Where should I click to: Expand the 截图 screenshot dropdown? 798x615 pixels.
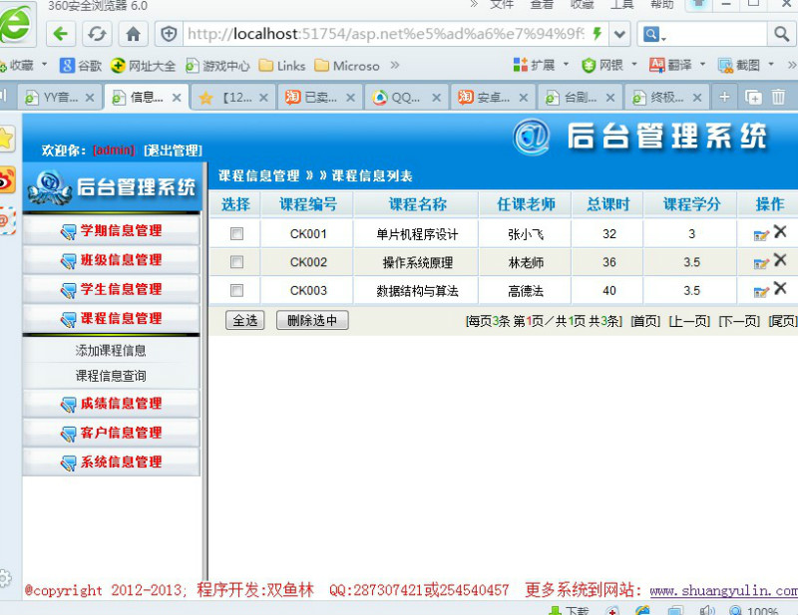(771, 65)
